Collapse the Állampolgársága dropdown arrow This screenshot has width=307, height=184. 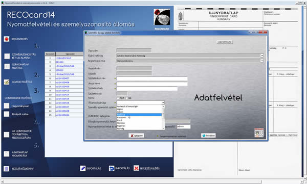163,102
